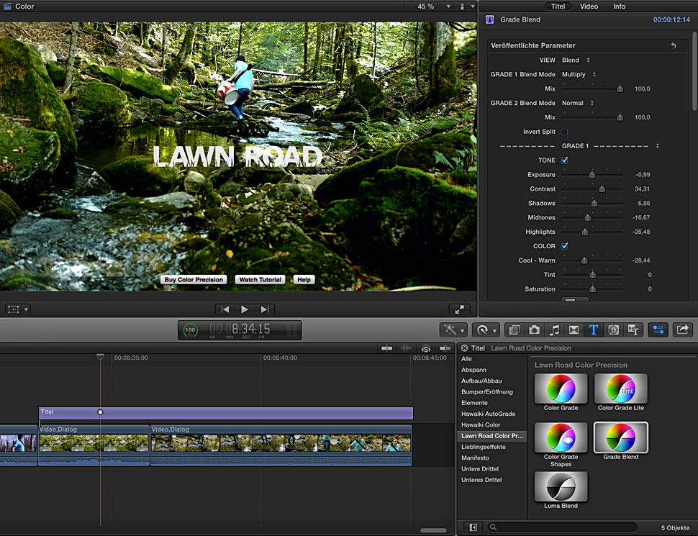Click the Share export icon
This screenshot has height=536, width=698.
(681, 330)
